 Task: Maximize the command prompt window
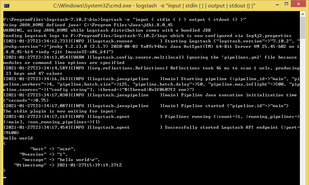286,4
